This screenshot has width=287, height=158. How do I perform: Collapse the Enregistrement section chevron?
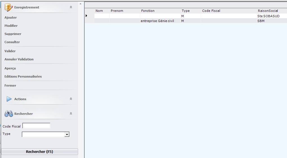[71, 7]
